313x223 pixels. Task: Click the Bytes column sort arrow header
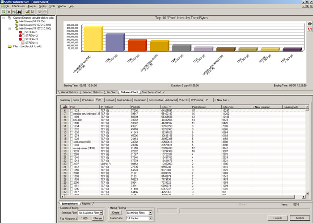[170, 107]
